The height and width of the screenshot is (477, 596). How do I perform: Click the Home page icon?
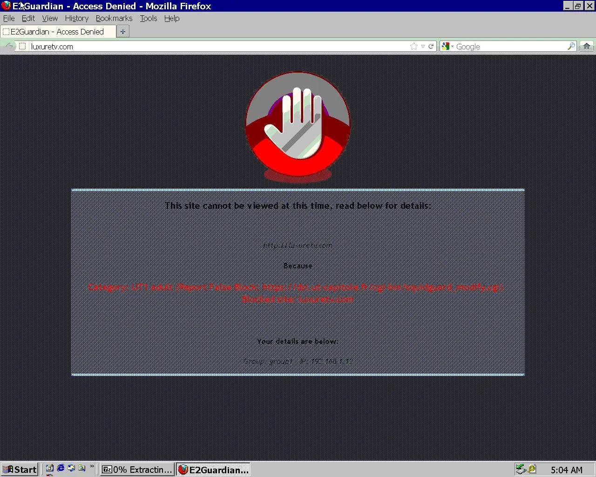point(587,46)
